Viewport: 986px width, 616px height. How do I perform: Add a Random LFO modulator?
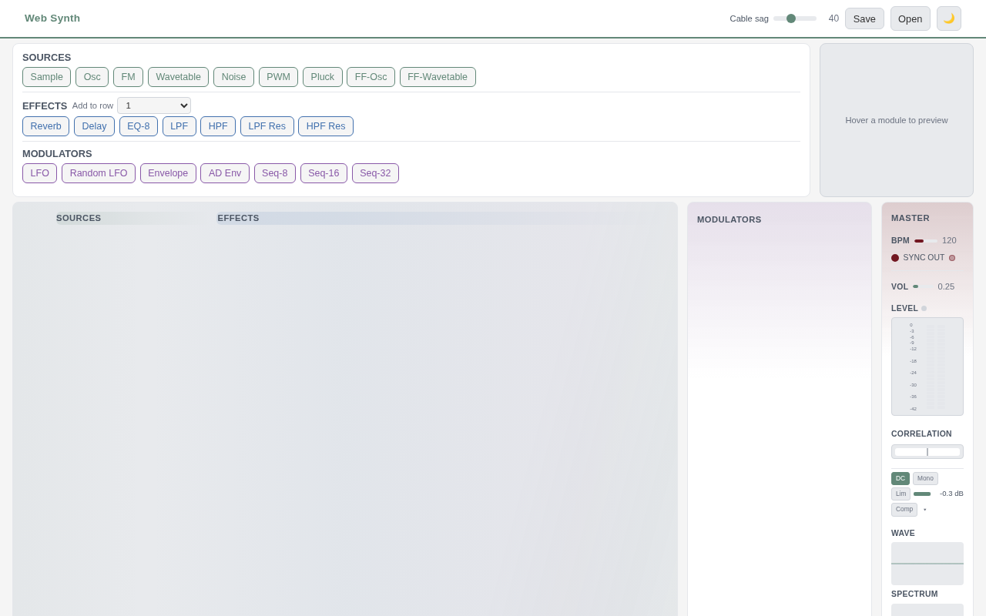pos(99,173)
